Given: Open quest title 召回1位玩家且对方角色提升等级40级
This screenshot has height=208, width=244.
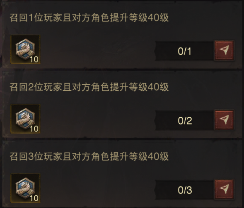Looking at the screenshot, I should pos(89,18).
